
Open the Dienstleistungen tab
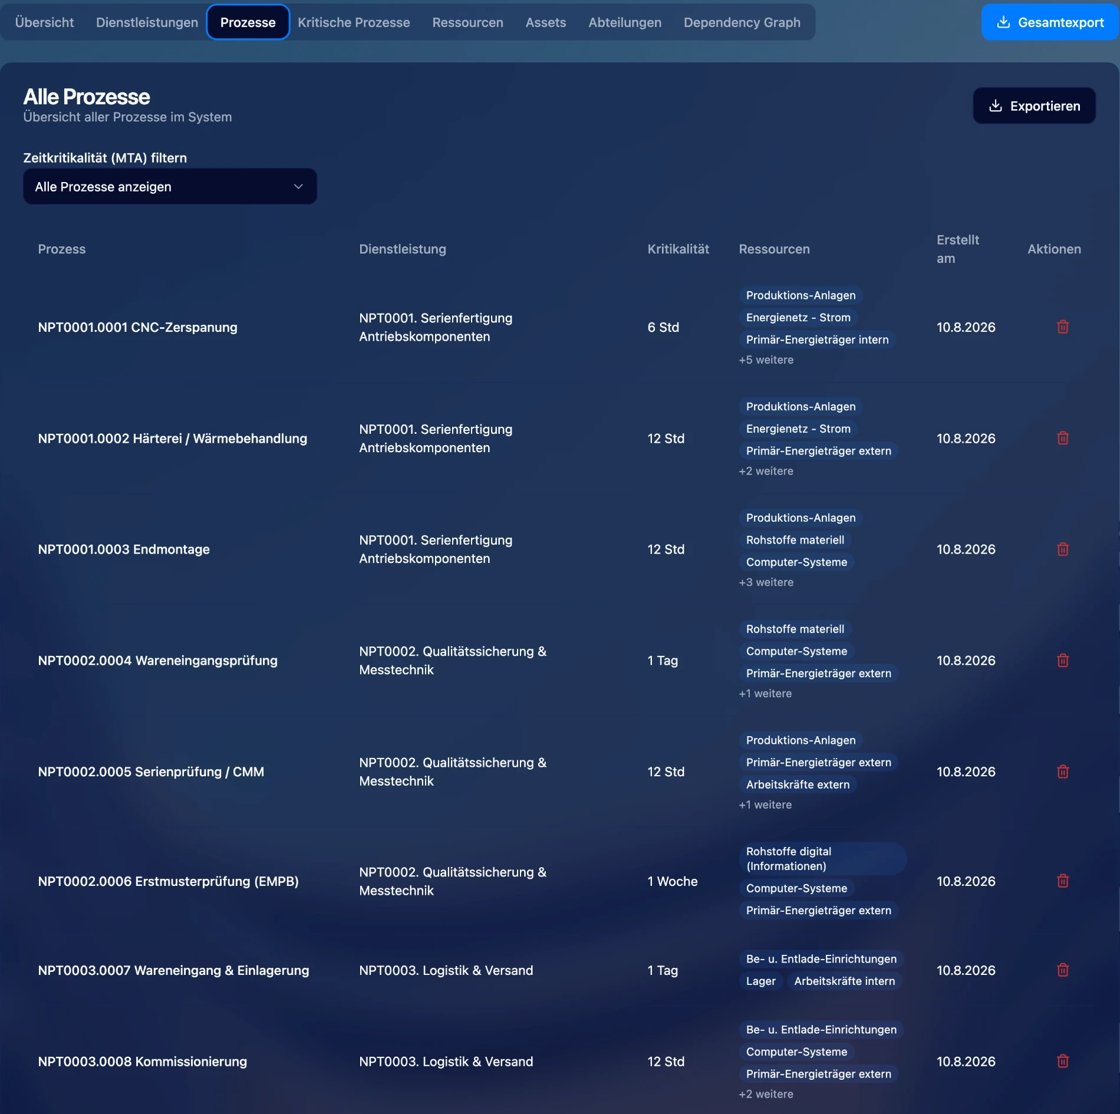pyautogui.click(x=147, y=22)
